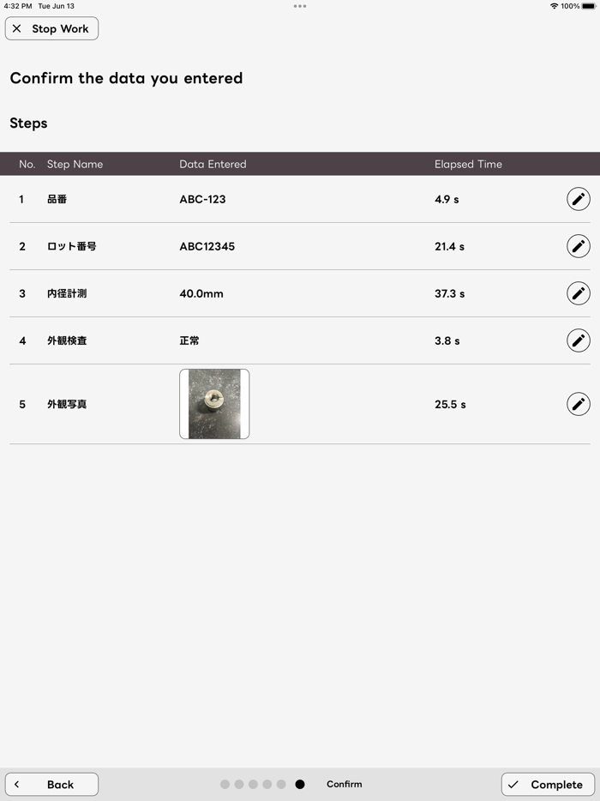
Task: Edit the 外観検査 step result
Action: coord(579,340)
